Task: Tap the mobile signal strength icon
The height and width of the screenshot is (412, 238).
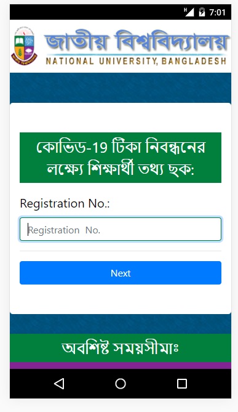Action: [189, 12]
